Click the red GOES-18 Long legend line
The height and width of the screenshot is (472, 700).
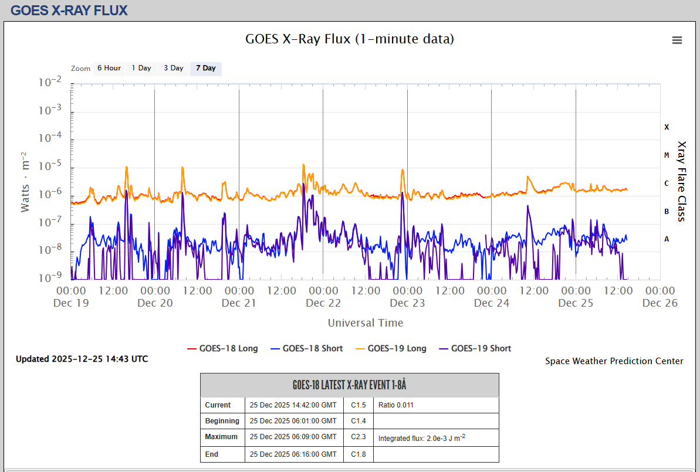click(191, 349)
